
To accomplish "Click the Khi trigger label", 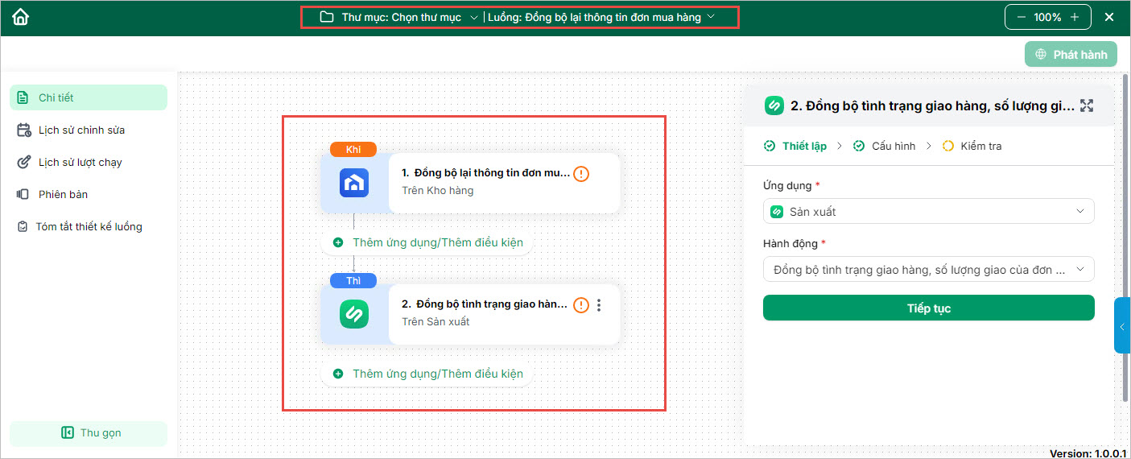I will click(353, 150).
